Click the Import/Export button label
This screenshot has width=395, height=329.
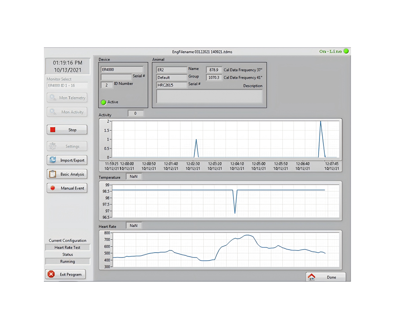click(x=72, y=161)
